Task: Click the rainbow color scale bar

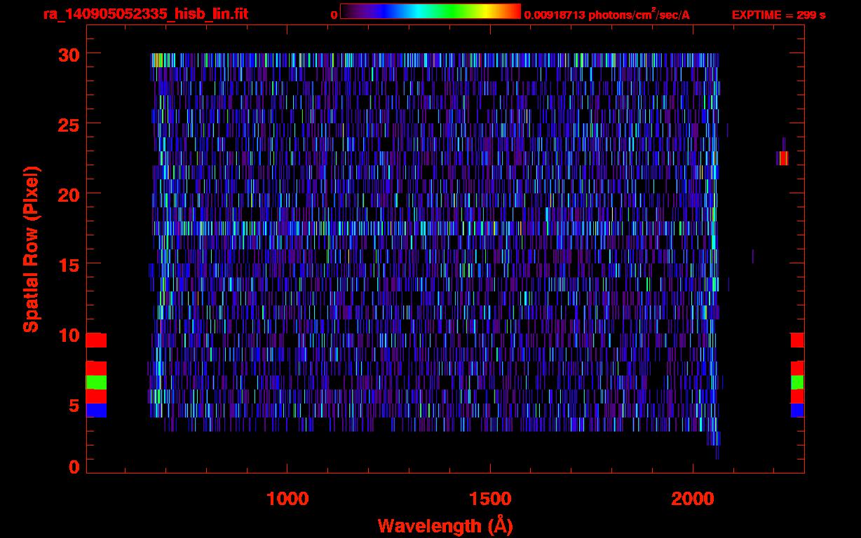Action: click(x=430, y=12)
